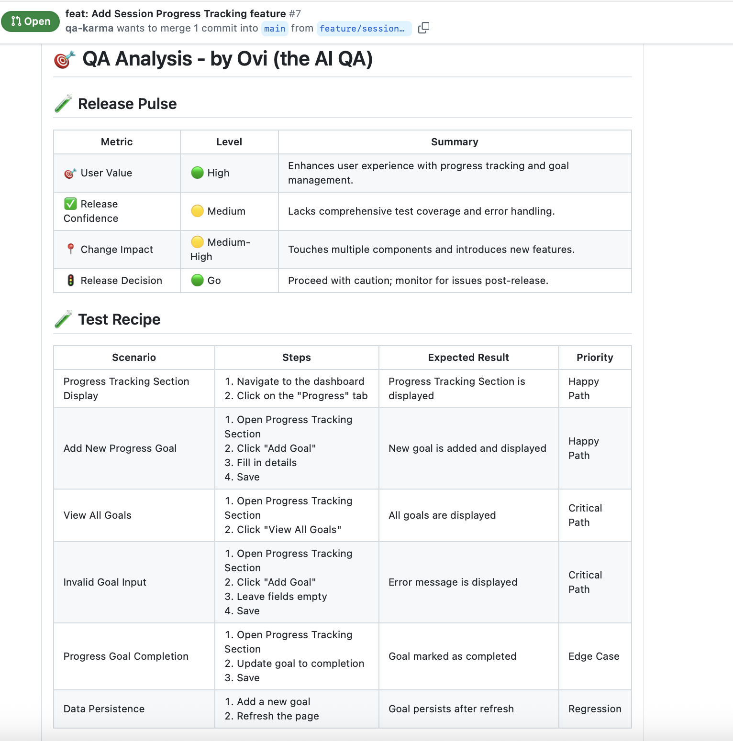The height and width of the screenshot is (741, 733).
Task: Click the dart icon in User Value row
Action: (x=70, y=174)
